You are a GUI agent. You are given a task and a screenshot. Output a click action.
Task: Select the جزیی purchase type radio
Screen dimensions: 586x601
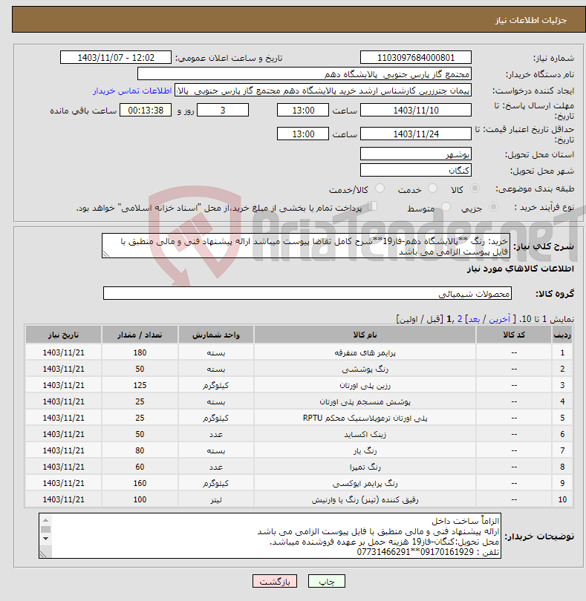click(x=493, y=207)
